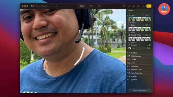Click the Rotate photo icon
The height and width of the screenshot is (97, 173).
[138, 6]
